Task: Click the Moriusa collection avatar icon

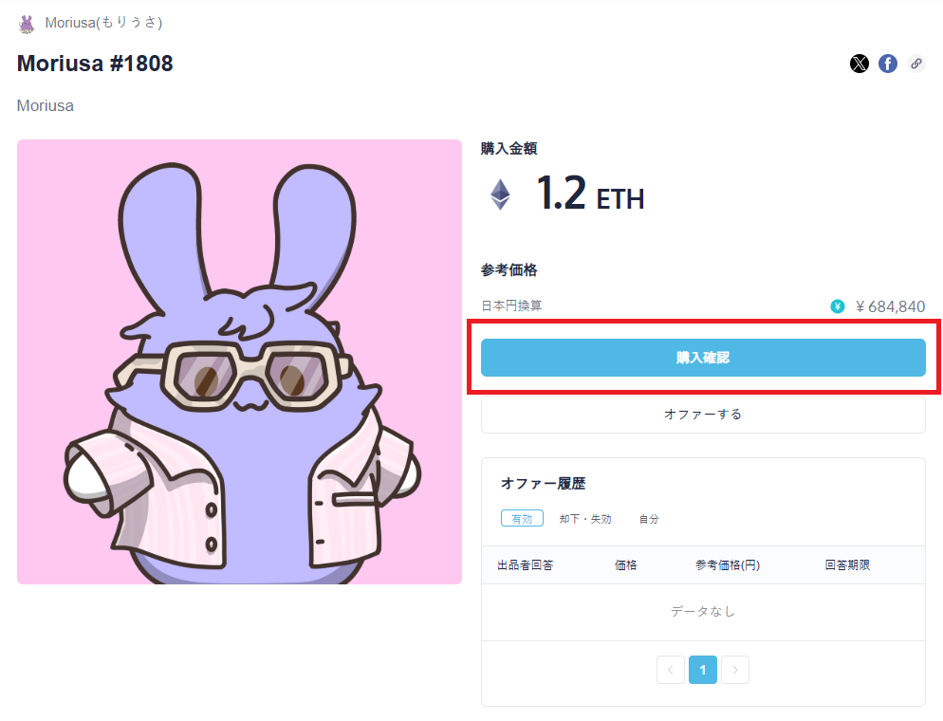Action: (x=27, y=24)
